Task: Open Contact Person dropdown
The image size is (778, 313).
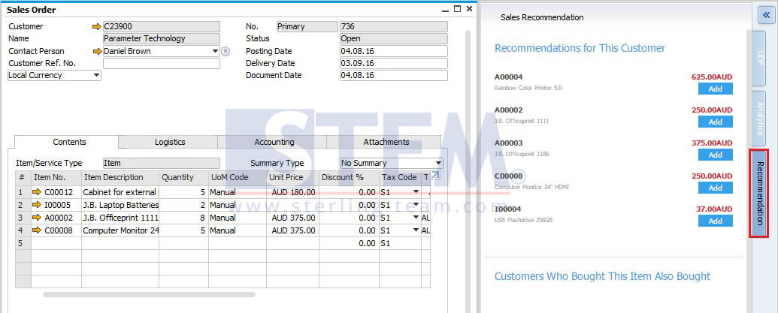Action: tap(215, 51)
